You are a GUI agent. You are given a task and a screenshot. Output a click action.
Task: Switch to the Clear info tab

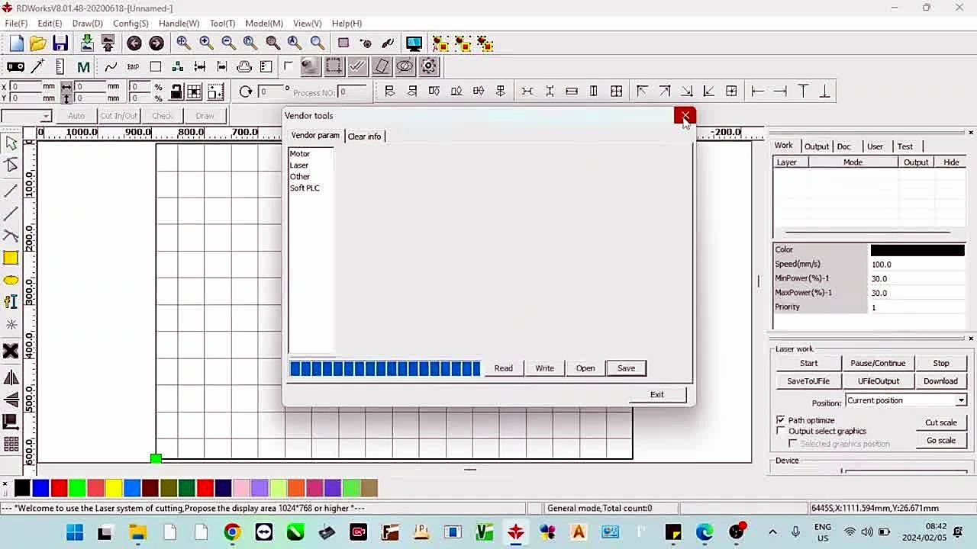[x=364, y=136]
